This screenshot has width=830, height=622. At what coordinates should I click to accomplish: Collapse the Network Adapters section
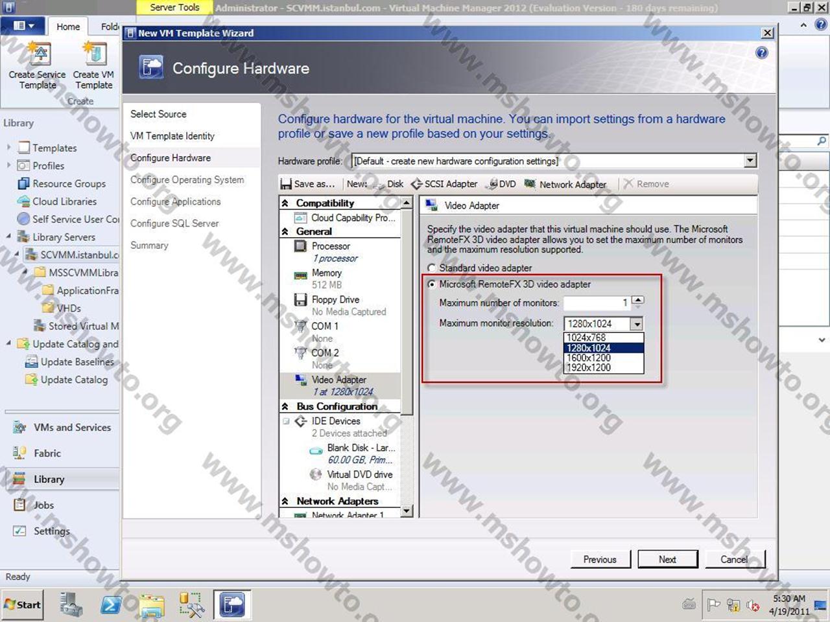(285, 501)
